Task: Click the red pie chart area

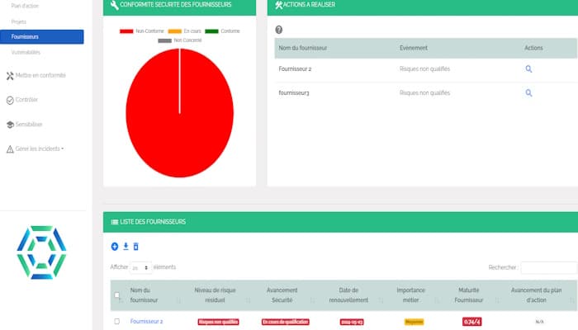Action: 179,113
